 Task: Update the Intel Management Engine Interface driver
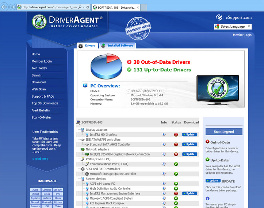point(190,193)
